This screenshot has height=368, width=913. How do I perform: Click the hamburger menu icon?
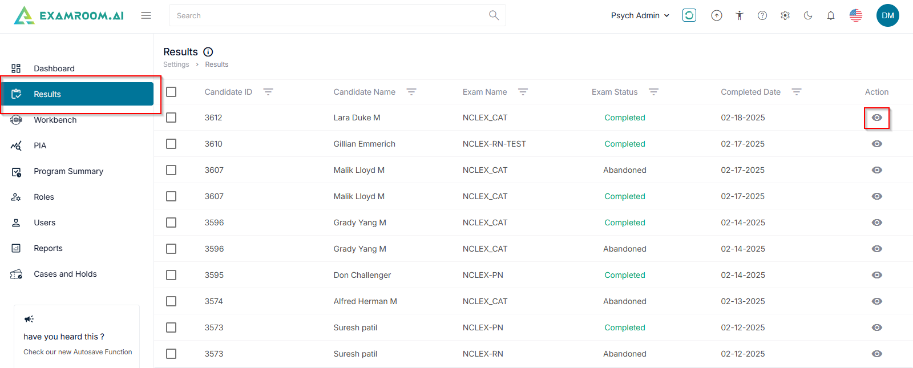(146, 15)
